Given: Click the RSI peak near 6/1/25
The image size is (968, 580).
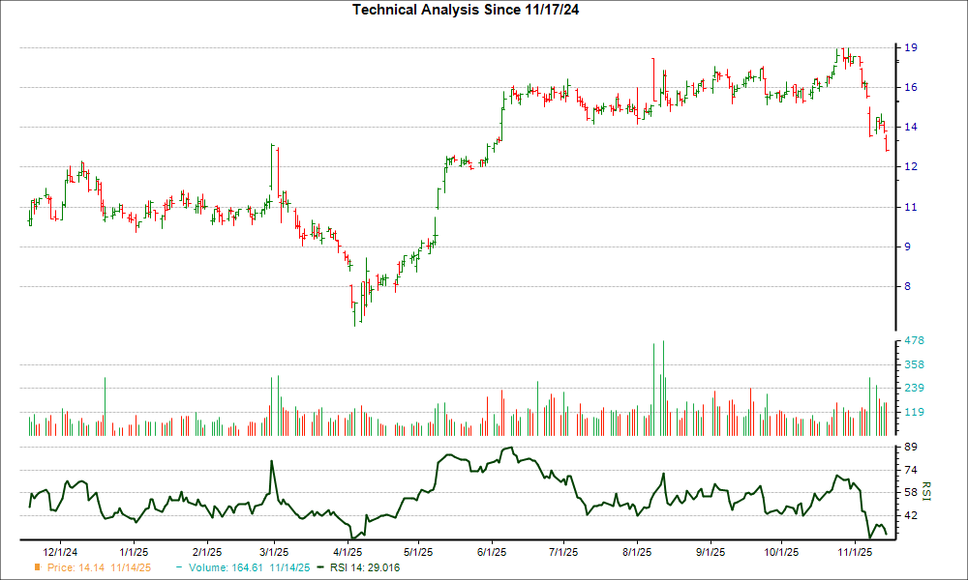Looking at the screenshot, I should (x=510, y=448).
